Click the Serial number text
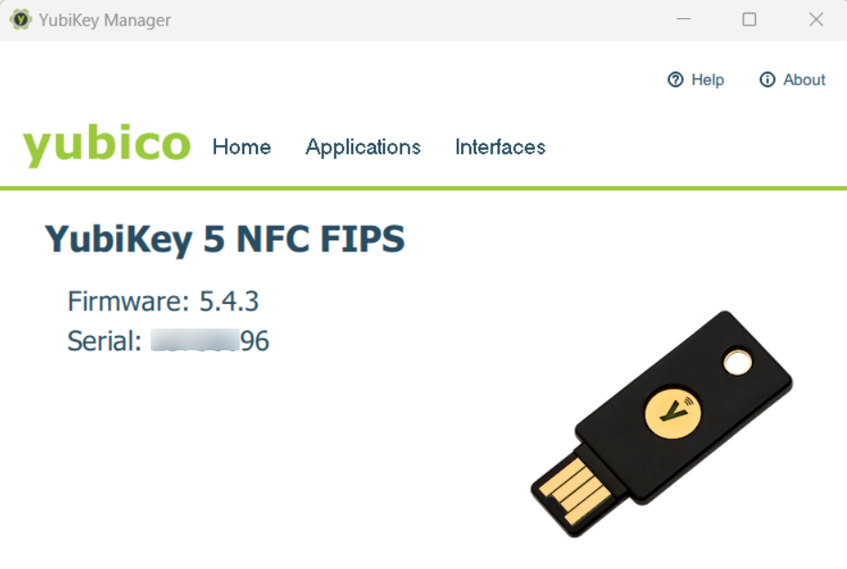The width and height of the screenshot is (847, 569). tap(168, 341)
